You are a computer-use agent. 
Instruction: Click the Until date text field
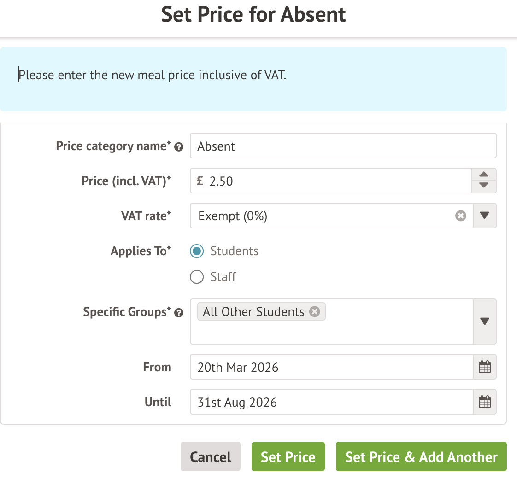(x=331, y=402)
